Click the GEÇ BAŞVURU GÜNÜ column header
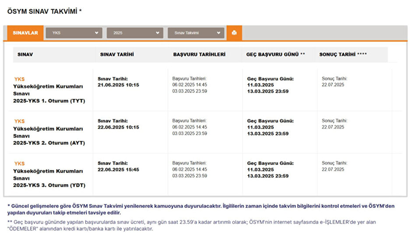This screenshot has width=415, height=233. 275,54
